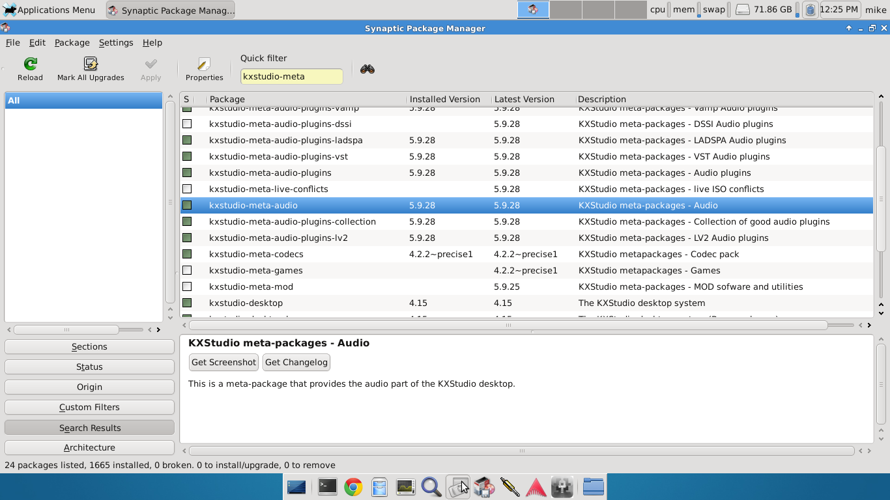Toggle status box for kxstudio-meta-audio-plugins-vst
The image size is (890, 500).
tap(187, 156)
